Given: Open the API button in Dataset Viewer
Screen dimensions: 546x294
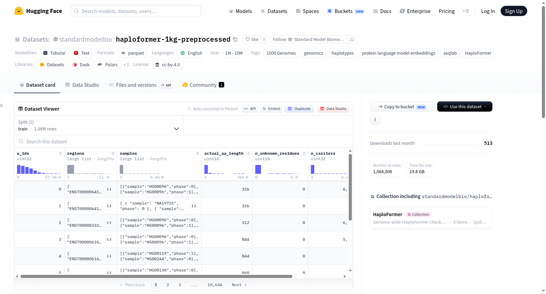Looking at the screenshot, I should pos(250,109).
